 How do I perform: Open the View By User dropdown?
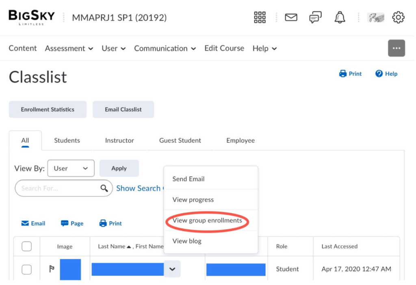point(71,168)
